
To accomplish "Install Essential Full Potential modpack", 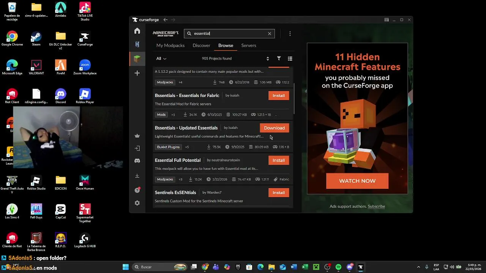I will click(279, 160).
